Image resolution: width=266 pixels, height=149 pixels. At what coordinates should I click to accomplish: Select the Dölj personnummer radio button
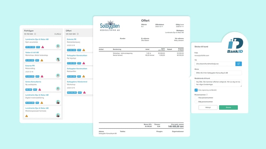pyautogui.click(x=196, y=102)
